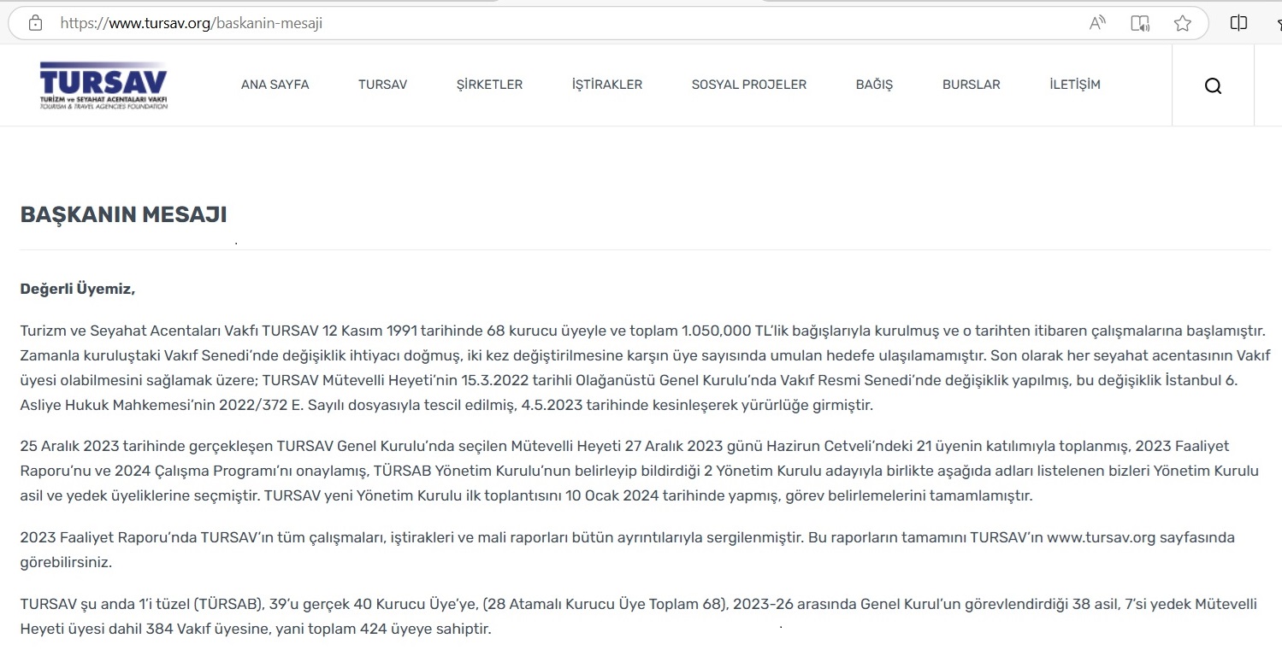Image resolution: width=1282 pixels, height=656 pixels.
Task: Add this page to favorites with the star
Action: pyautogui.click(x=1183, y=23)
